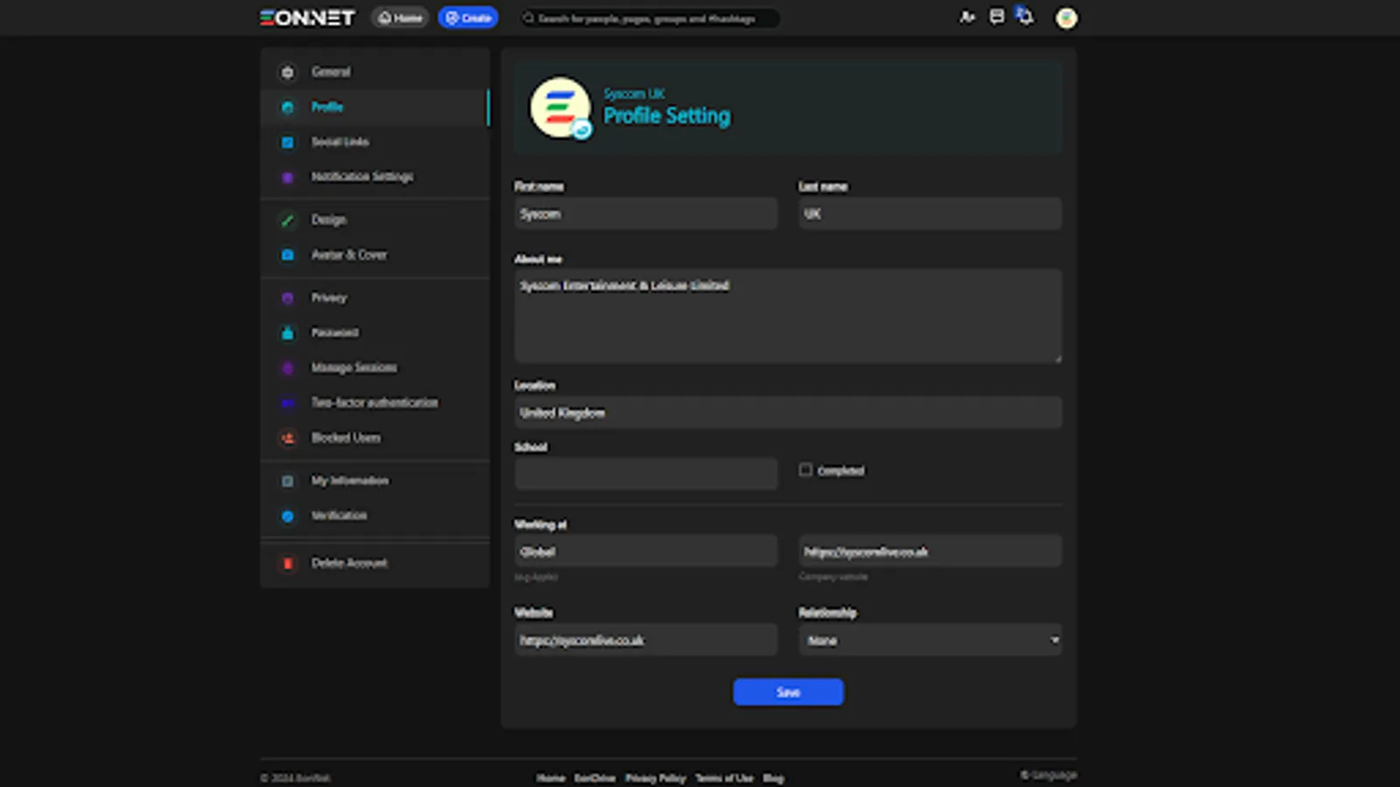Screen dimensions: 1400x787
Task: Open your profile avatar in the top bar
Action: (1066, 17)
